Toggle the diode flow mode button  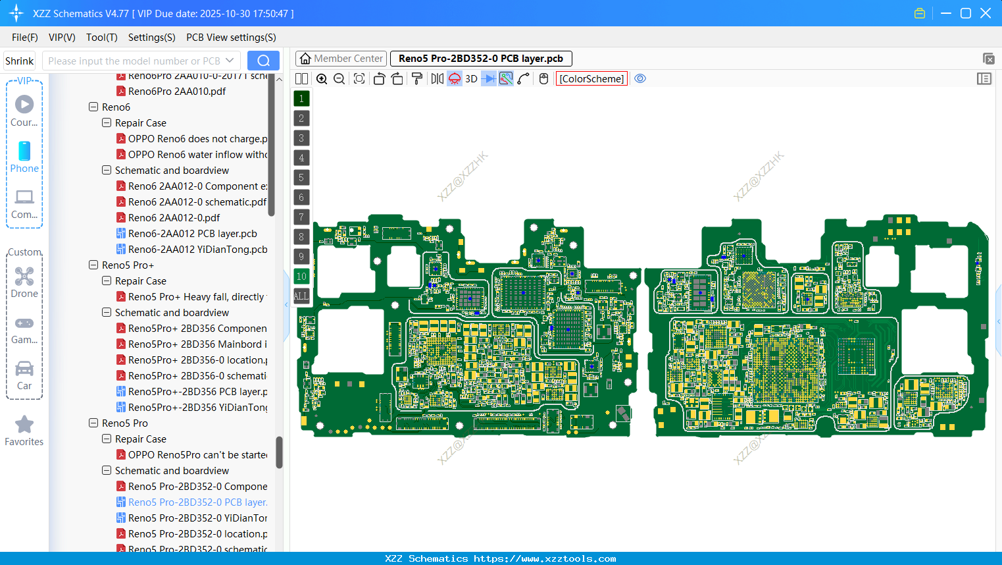tap(488, 78)
